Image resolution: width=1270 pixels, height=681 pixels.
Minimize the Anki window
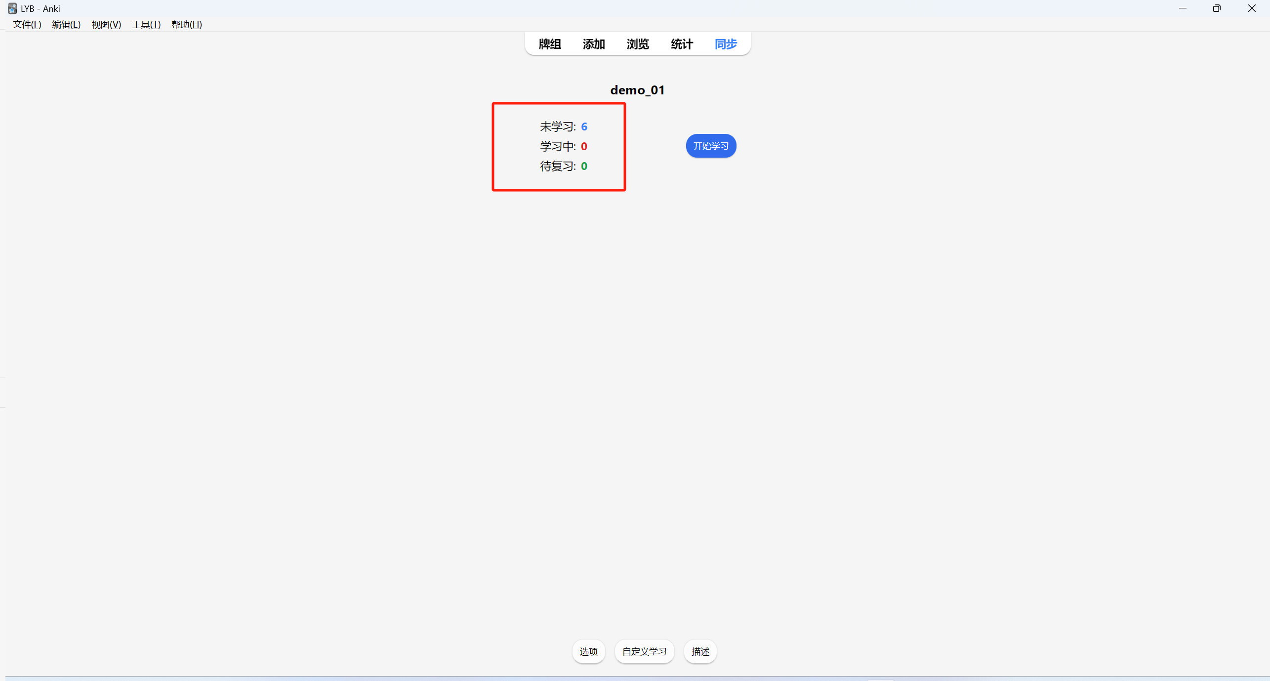[1183, 8]
